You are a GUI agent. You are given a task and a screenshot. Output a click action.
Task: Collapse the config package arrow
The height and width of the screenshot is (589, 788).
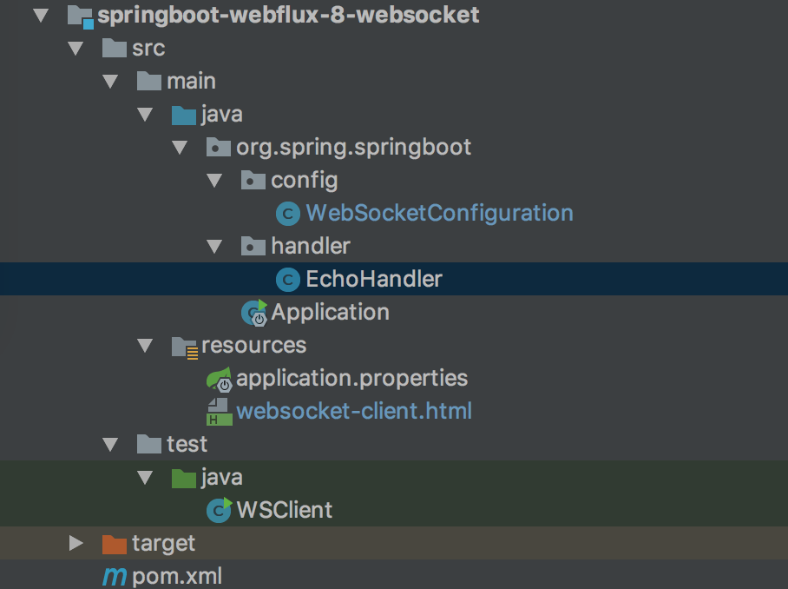pyautogui.click(x=214, y=181)
